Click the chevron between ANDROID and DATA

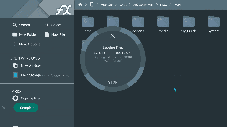(116, 5)
